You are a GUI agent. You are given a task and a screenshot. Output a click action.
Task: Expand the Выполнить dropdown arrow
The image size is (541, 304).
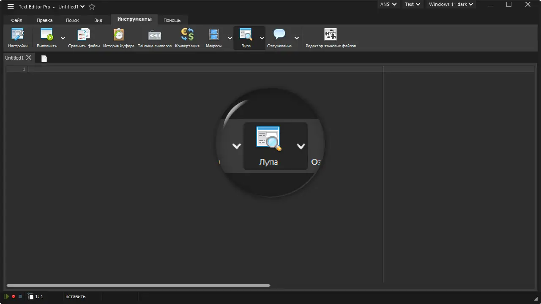63,38
